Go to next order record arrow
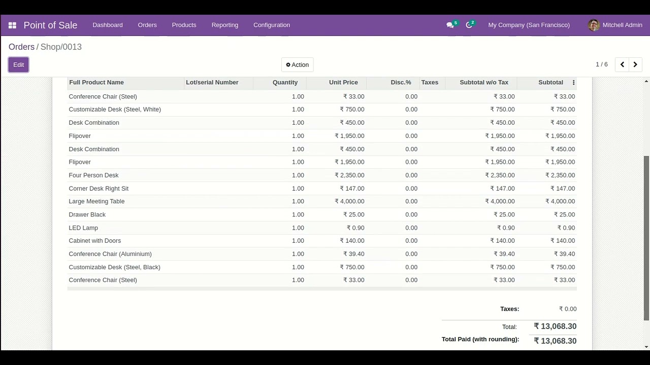The width and height of the screenshot is (650, 365). [x=635, y=64]
